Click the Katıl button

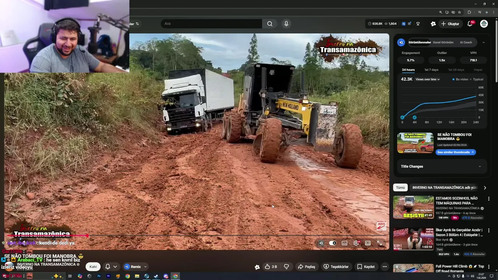coord(93,267)
